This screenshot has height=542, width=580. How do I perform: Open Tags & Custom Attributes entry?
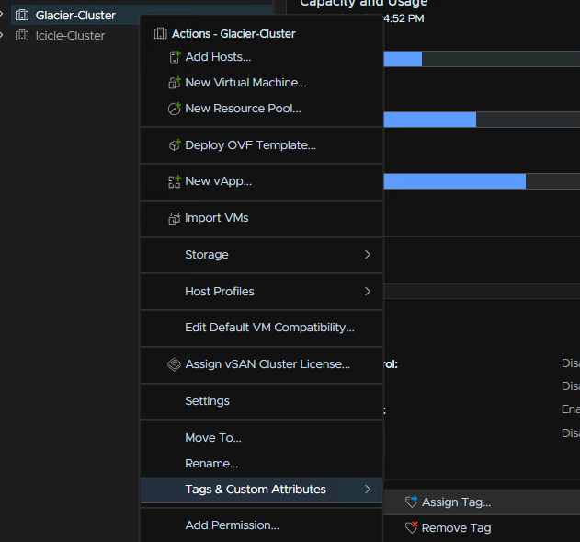tap(262, 490)
